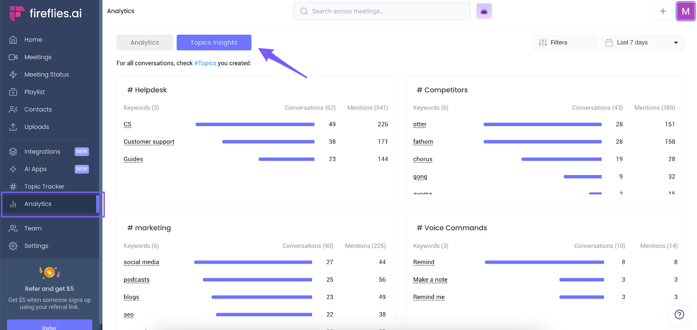The height and width of the screenshot is (330, 697).
Task: Click the Make a note keyword
Action: click(x=430, y=280)
